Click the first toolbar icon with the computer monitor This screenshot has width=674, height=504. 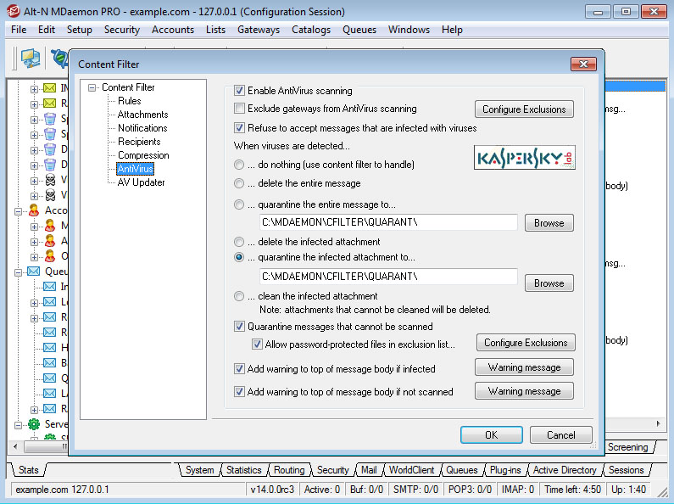[31, 58]
